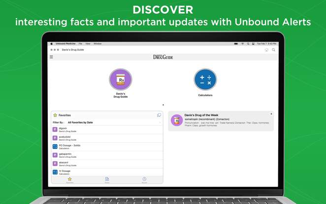Open the hamburger menu

(x=51, y=57)
